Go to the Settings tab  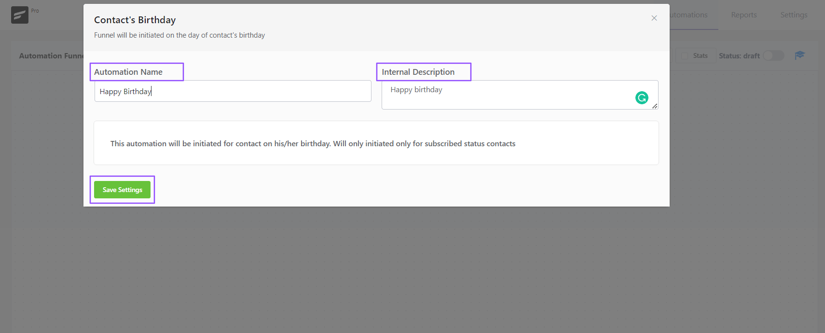pos(794,15)
